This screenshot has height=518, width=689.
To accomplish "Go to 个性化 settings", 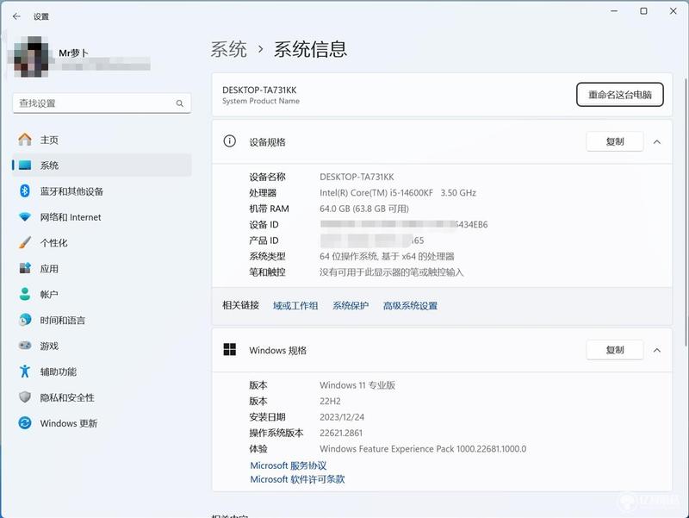I will coord(102,242).
